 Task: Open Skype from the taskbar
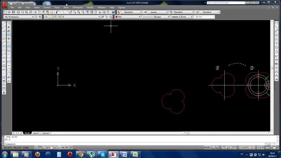pos(102,154)
